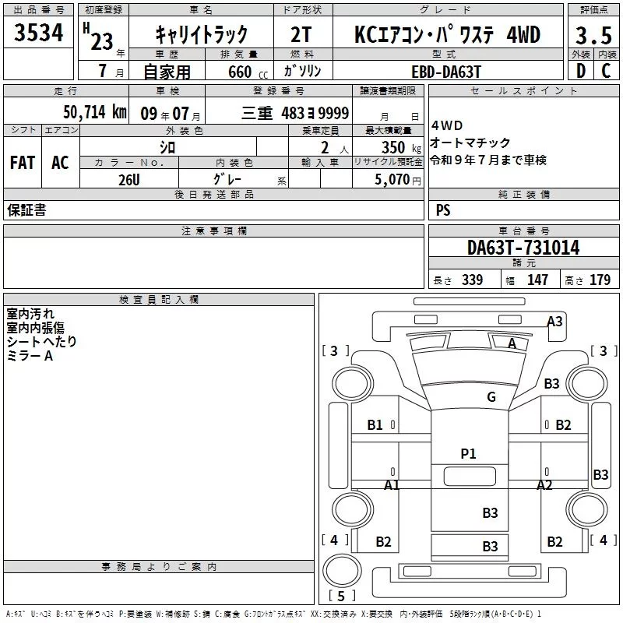Select the genuine equipment PS
The width and height of the screenshot is (623, 623).
(x=443, y=210)
